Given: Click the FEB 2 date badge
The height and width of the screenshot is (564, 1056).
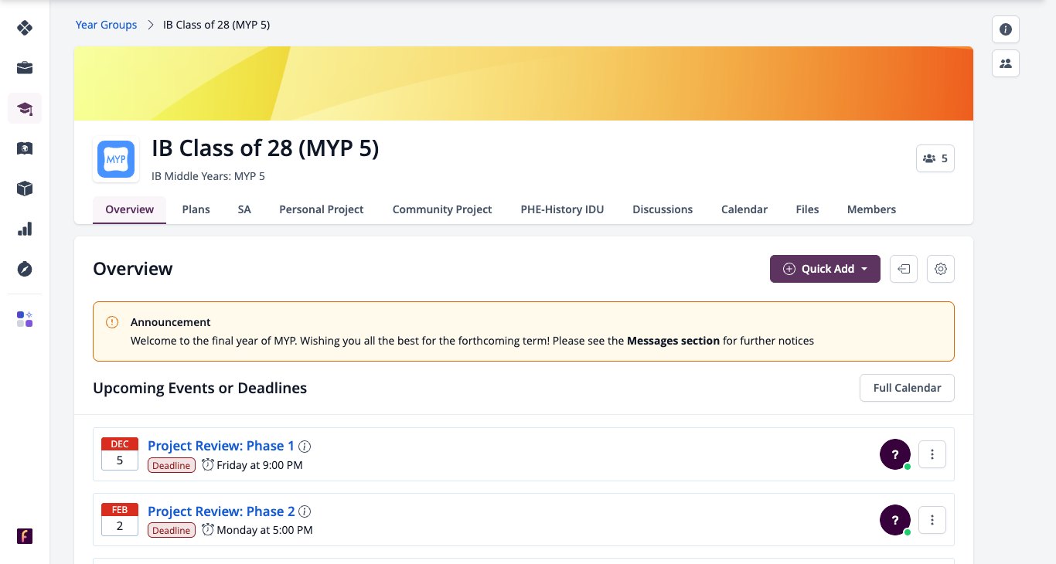Looking at the screenshot, I should coord(120,519).
